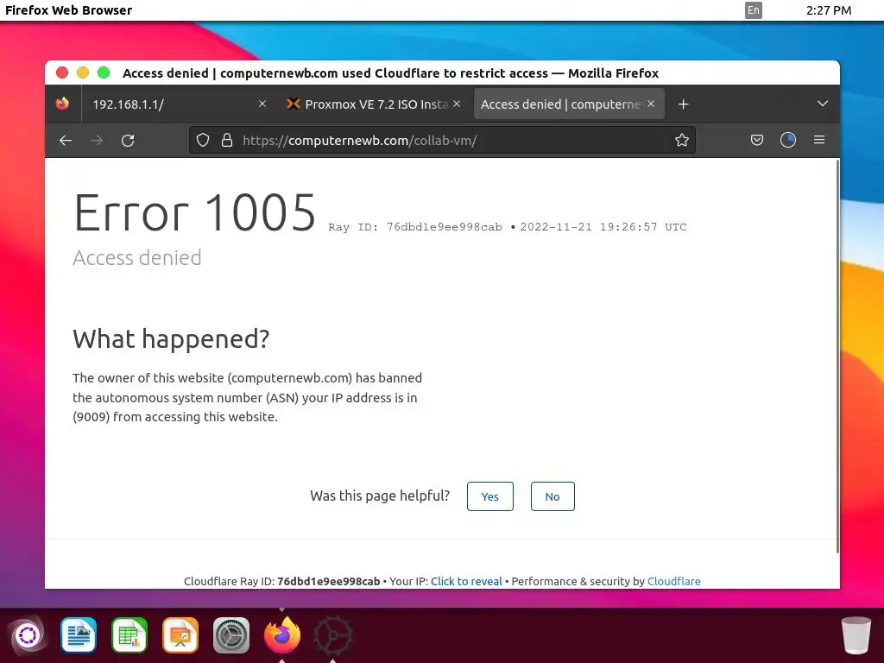
Task: Go back with the browser back arrow
Action: [x=66, y=141]
